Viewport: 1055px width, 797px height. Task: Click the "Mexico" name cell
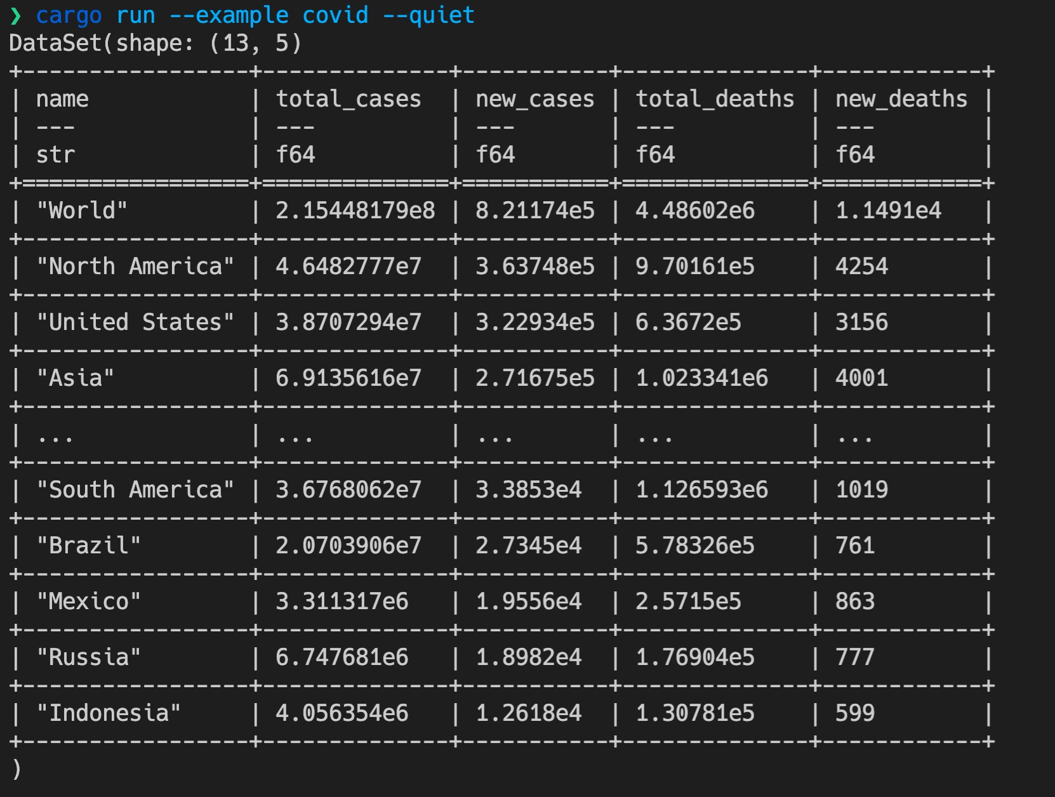(x=88, y=602)
